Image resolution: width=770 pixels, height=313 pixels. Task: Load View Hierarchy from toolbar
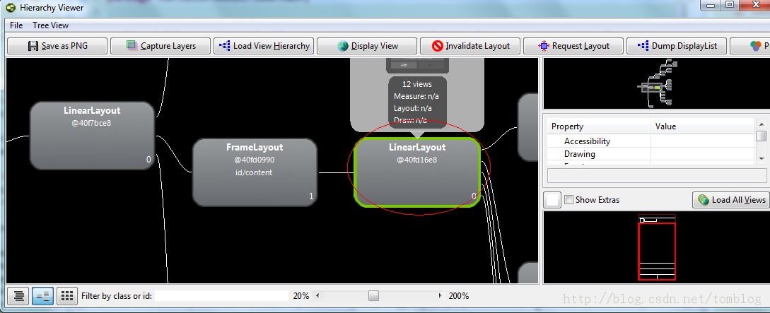pos(264,46)
